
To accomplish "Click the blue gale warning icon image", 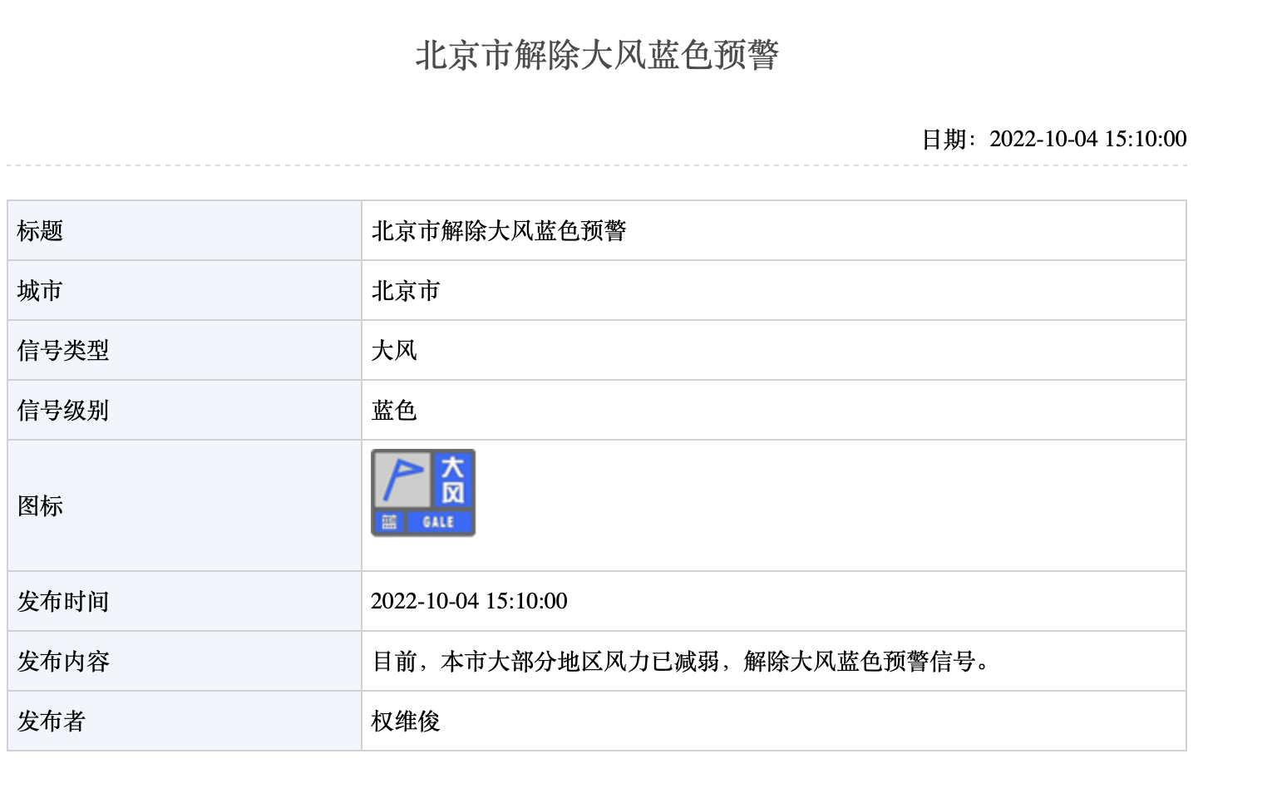I will point(423,493).
